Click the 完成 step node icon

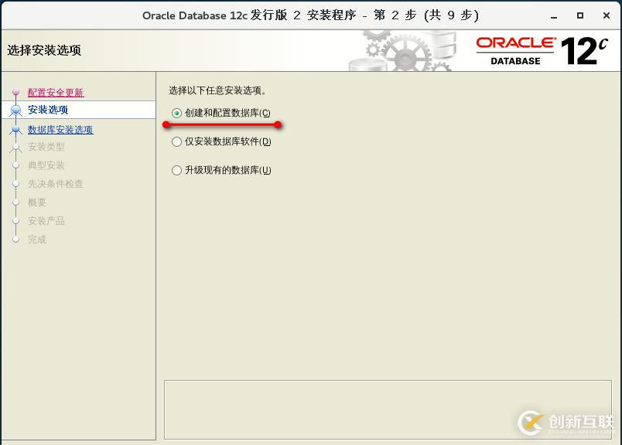[15, 239]
